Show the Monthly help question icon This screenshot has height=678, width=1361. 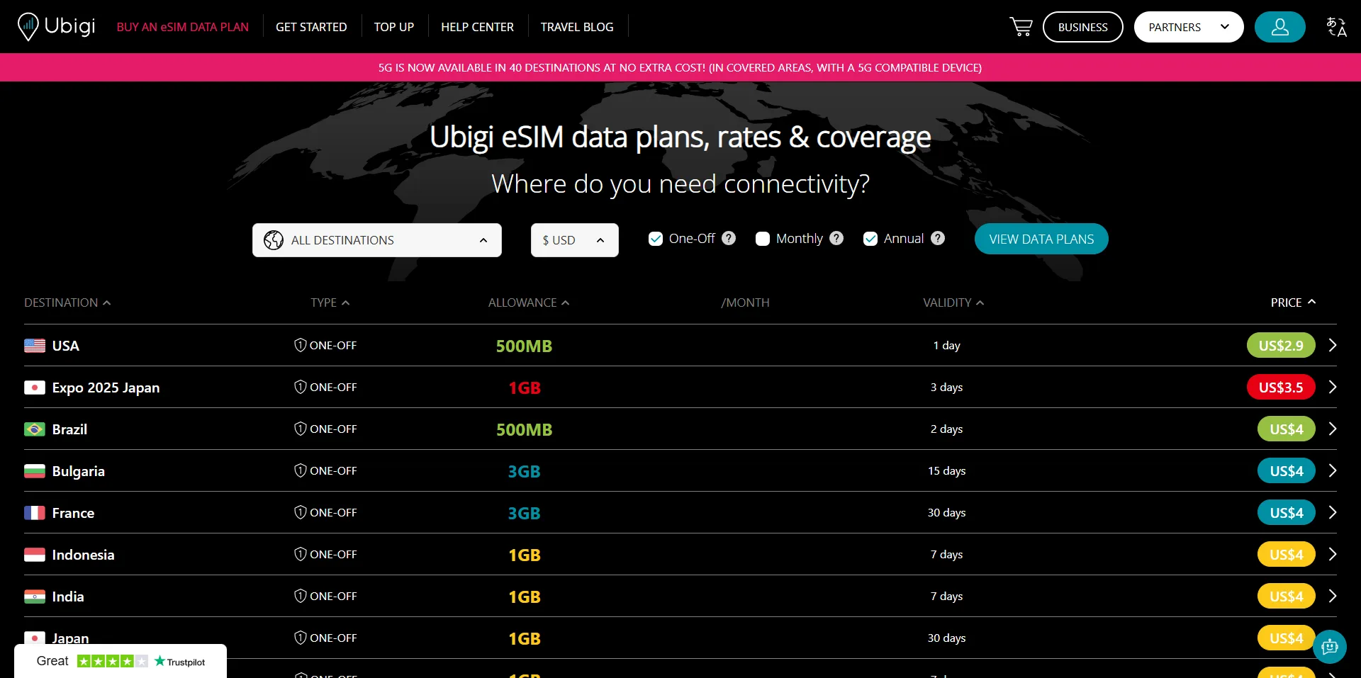836,239
